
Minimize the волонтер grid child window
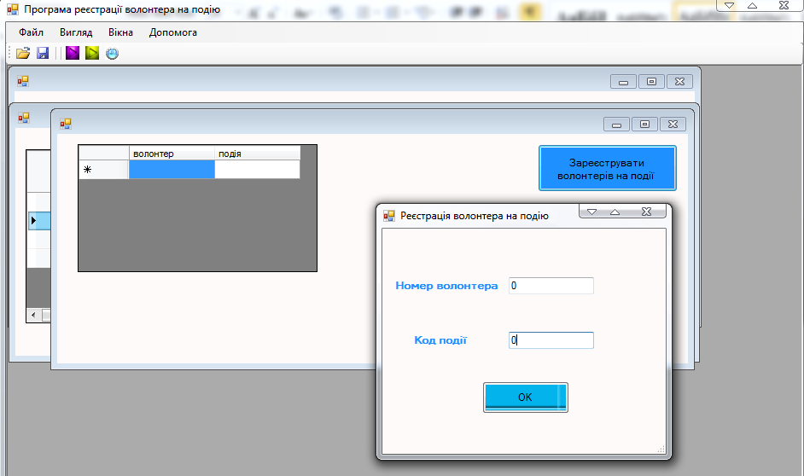pos(617,125)
